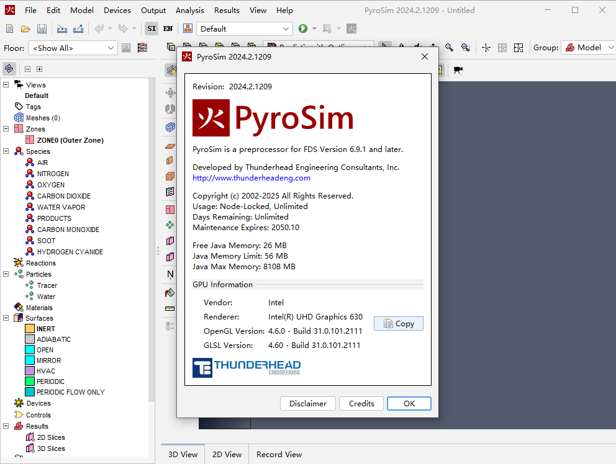This screenshot has width=616, height=464.
Task: Click the New Model icon
Action: tap(10, 29)
